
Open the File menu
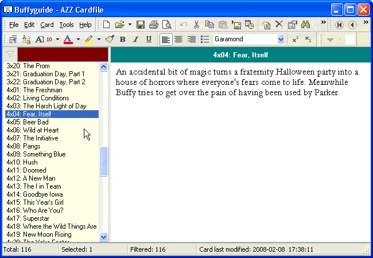[14, 25]
